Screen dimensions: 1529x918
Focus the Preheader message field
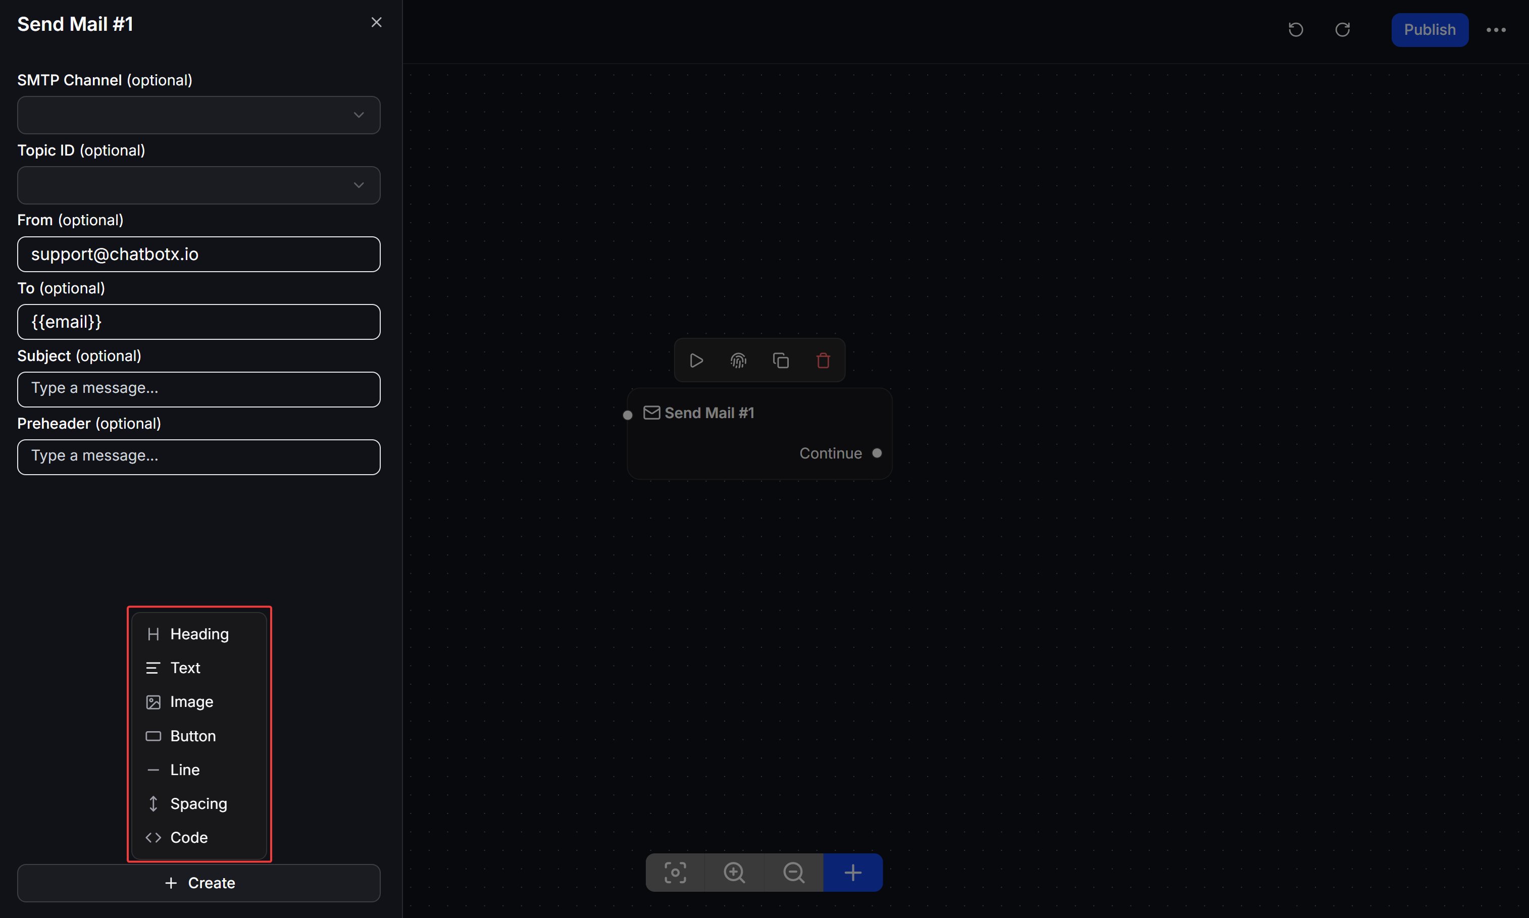coord(198,457)
